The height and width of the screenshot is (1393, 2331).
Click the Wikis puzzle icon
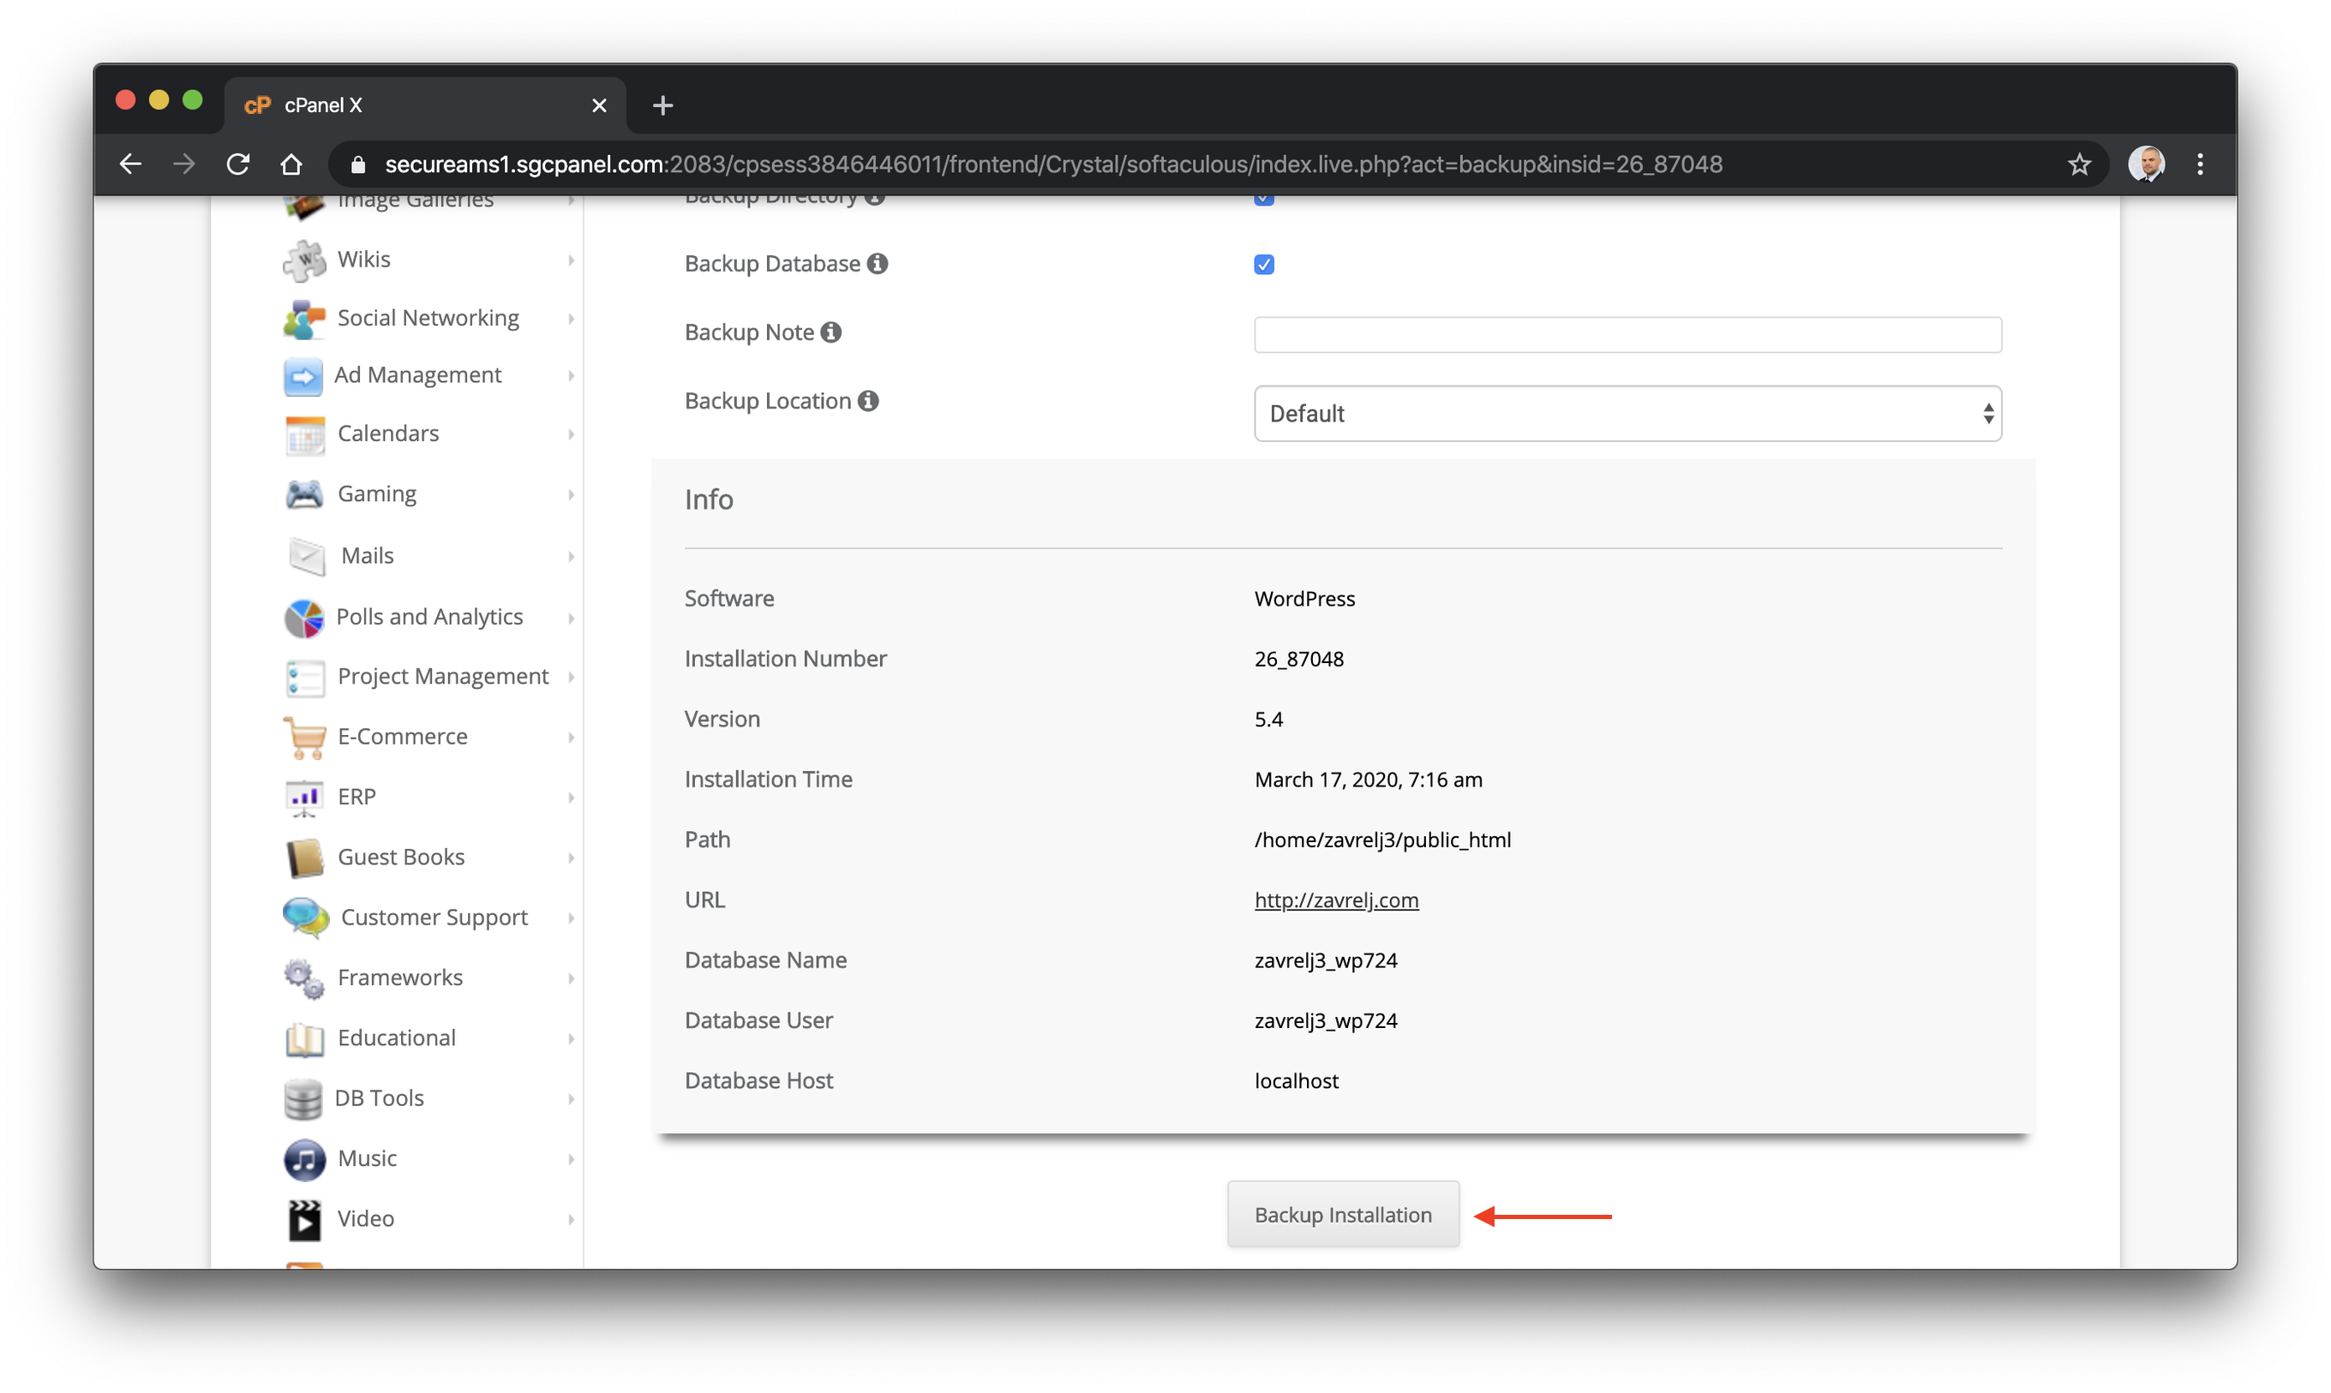(x=304, y=260)
